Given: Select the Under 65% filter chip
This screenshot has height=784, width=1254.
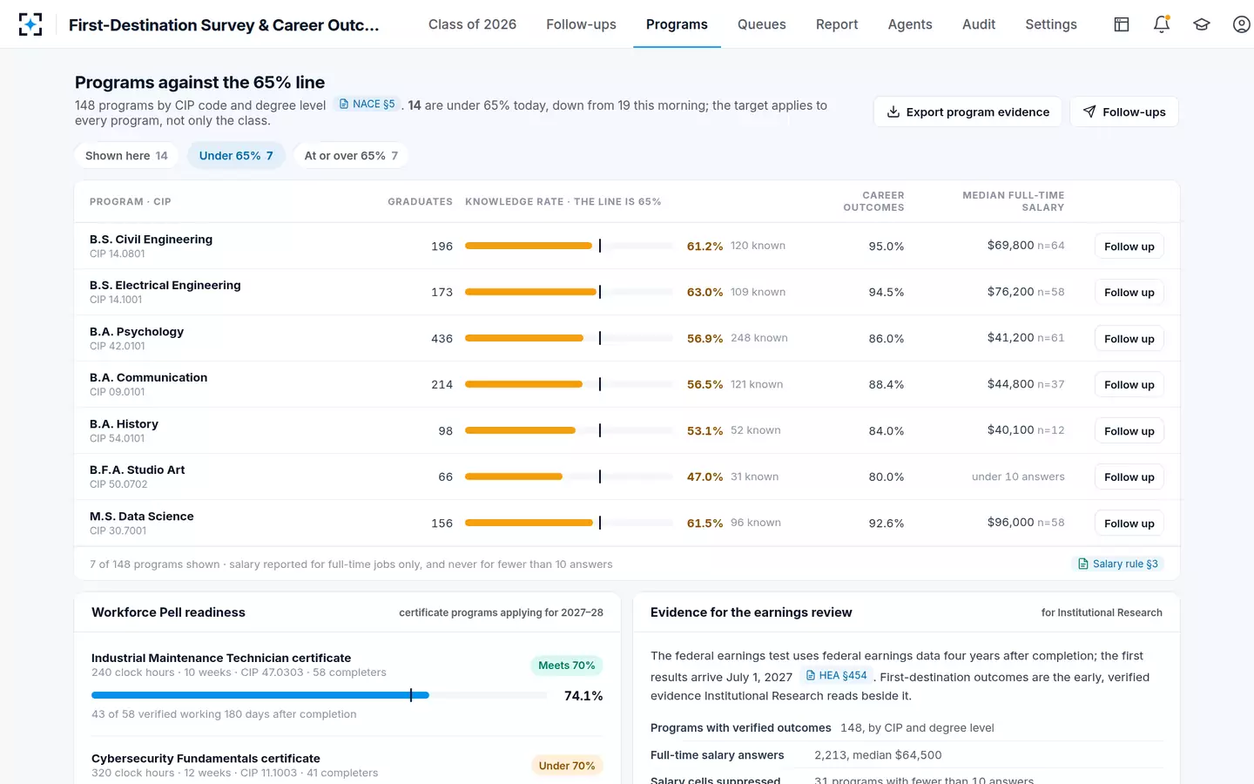Looking at the screenshot, I should [236, 155].
